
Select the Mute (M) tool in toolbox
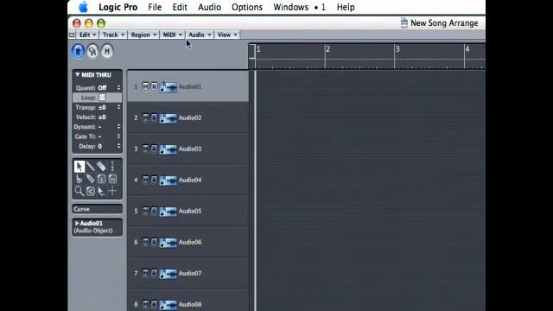point(112,179)
